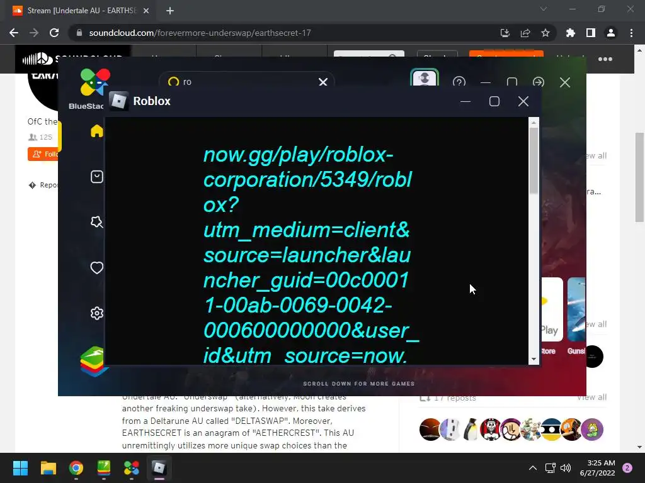Launch the BlueStacks stacked-layers app icon
645x483 pixels.
point(93,362)
